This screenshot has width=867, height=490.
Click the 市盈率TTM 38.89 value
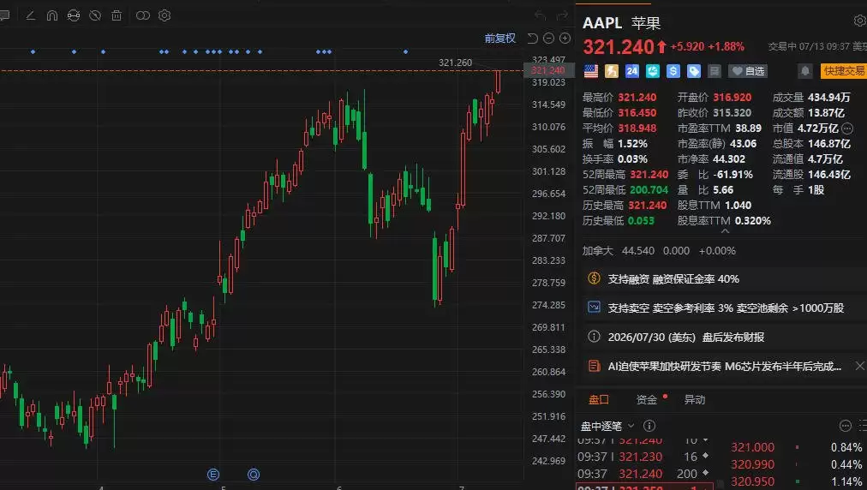pos(748,128)
